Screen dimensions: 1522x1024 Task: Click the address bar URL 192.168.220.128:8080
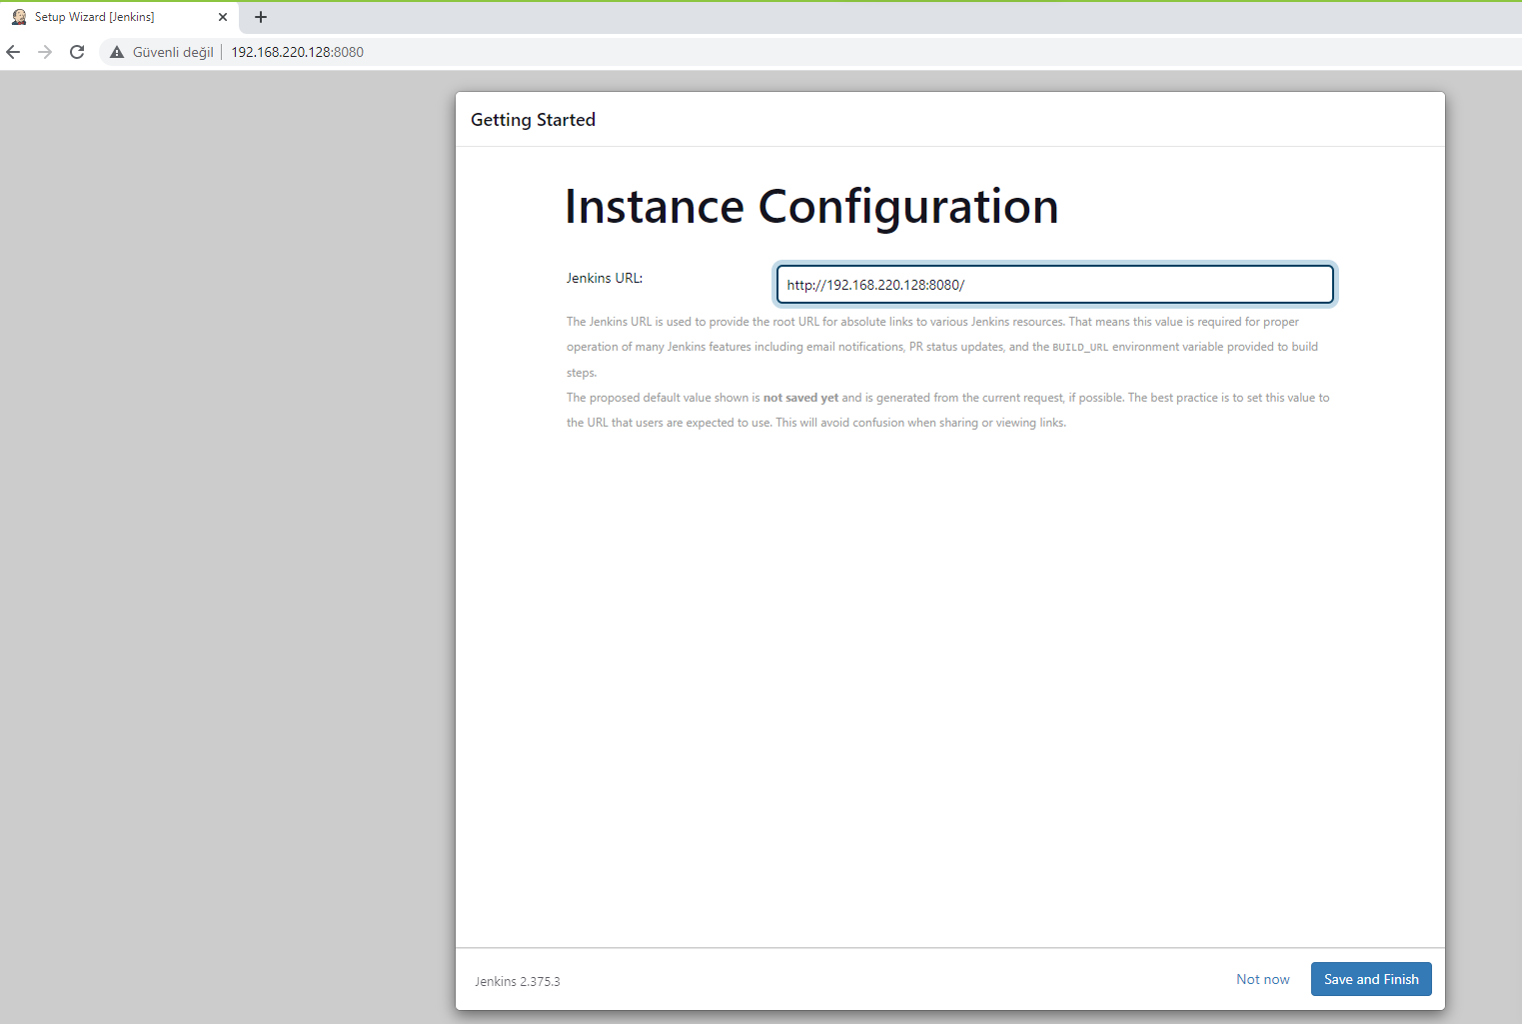tap(298, 52)
